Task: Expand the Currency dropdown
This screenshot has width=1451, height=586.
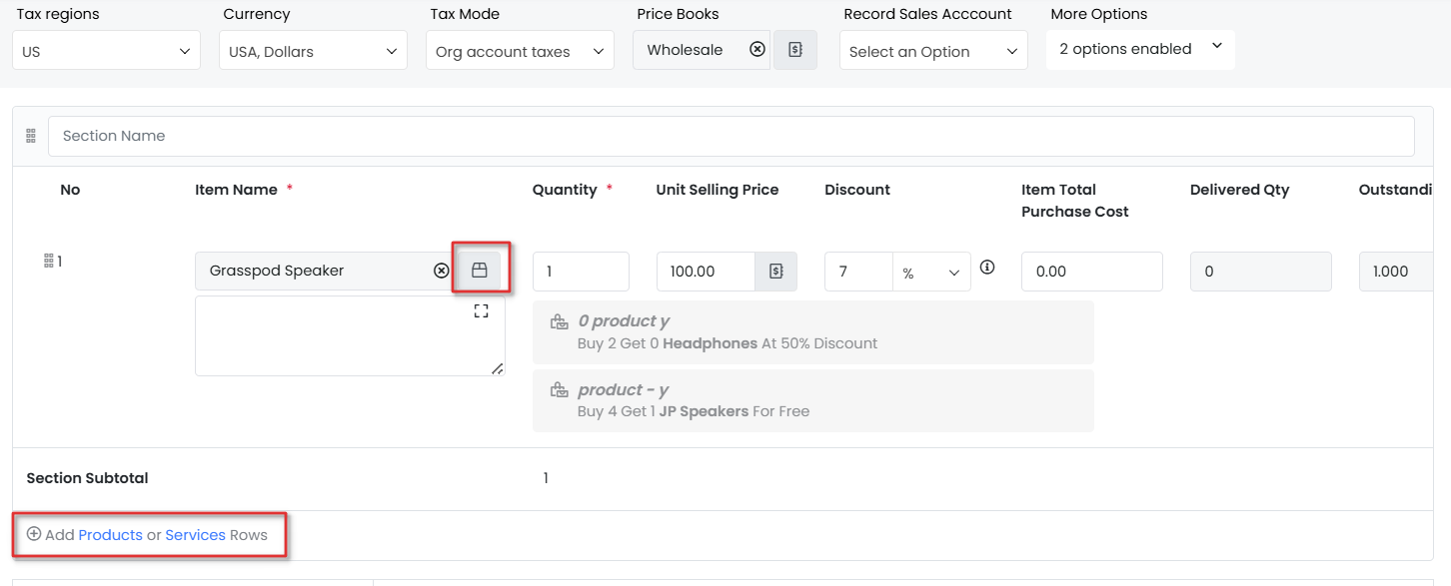Action: tap(313, 51)
